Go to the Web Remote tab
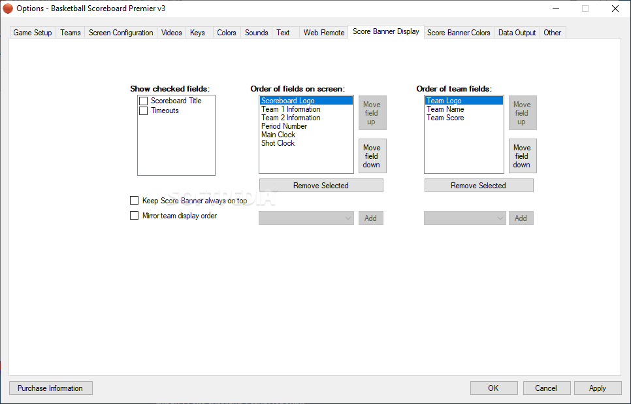 (324, 33)
